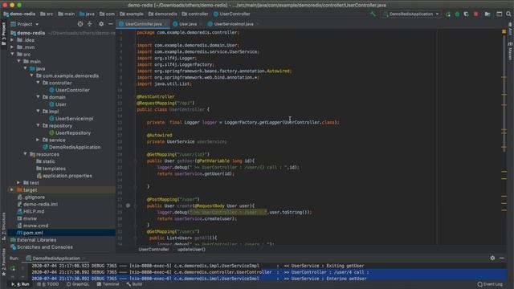514x289 pixels.
Task: Collapse the main folder
Action: [x=18, y=61]
